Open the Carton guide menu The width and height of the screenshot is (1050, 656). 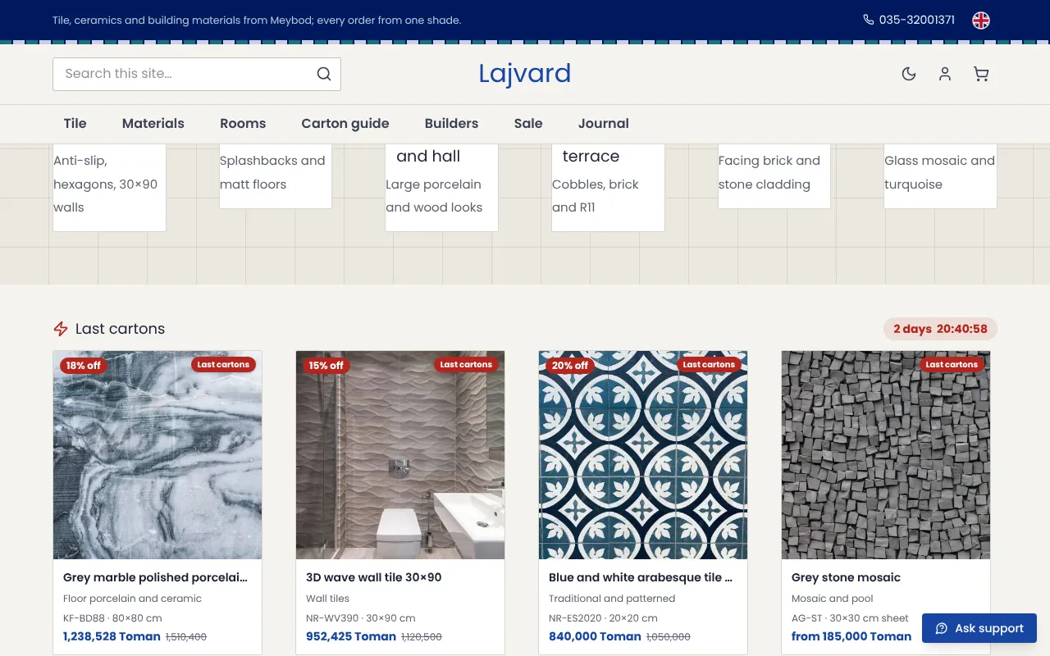pyautogui.click(x=345, y=124)
